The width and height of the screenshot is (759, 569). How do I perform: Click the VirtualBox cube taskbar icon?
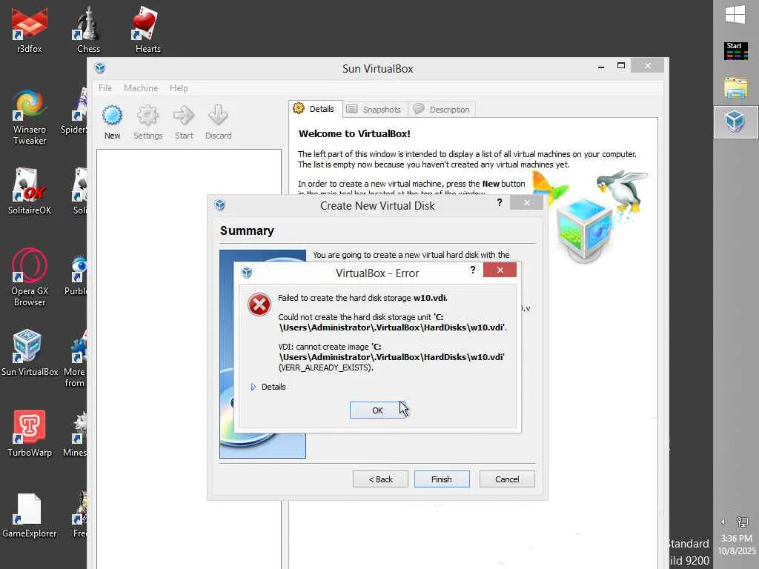pos(735,122)
